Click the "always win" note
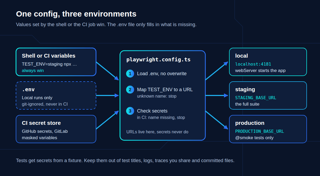The image size is (320, 176). pyautogui.click(x=33, y=70)
